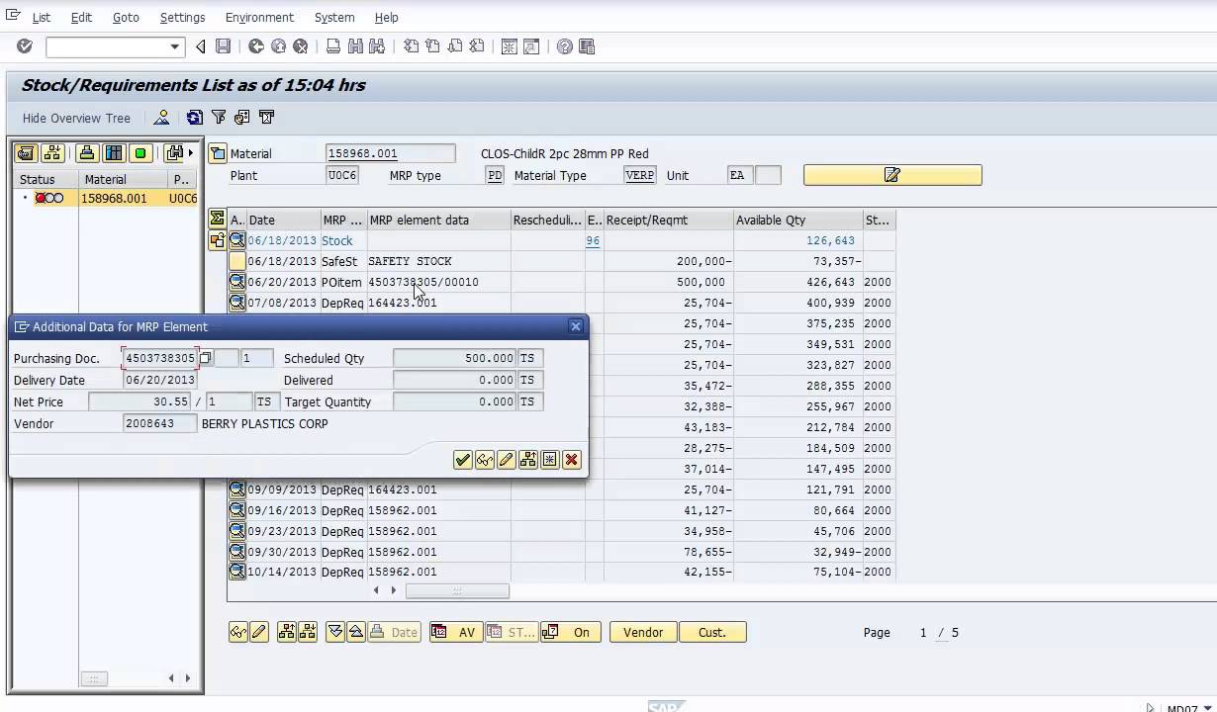Select material 158968.001 in overview tree
Viewport: 1217px width, 712px height.
coord(114,198)
